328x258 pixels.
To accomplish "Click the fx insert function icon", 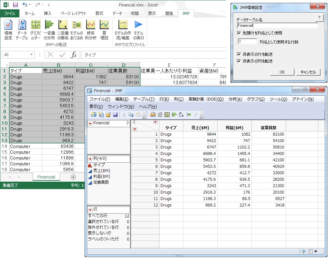I will pos(74,55).
